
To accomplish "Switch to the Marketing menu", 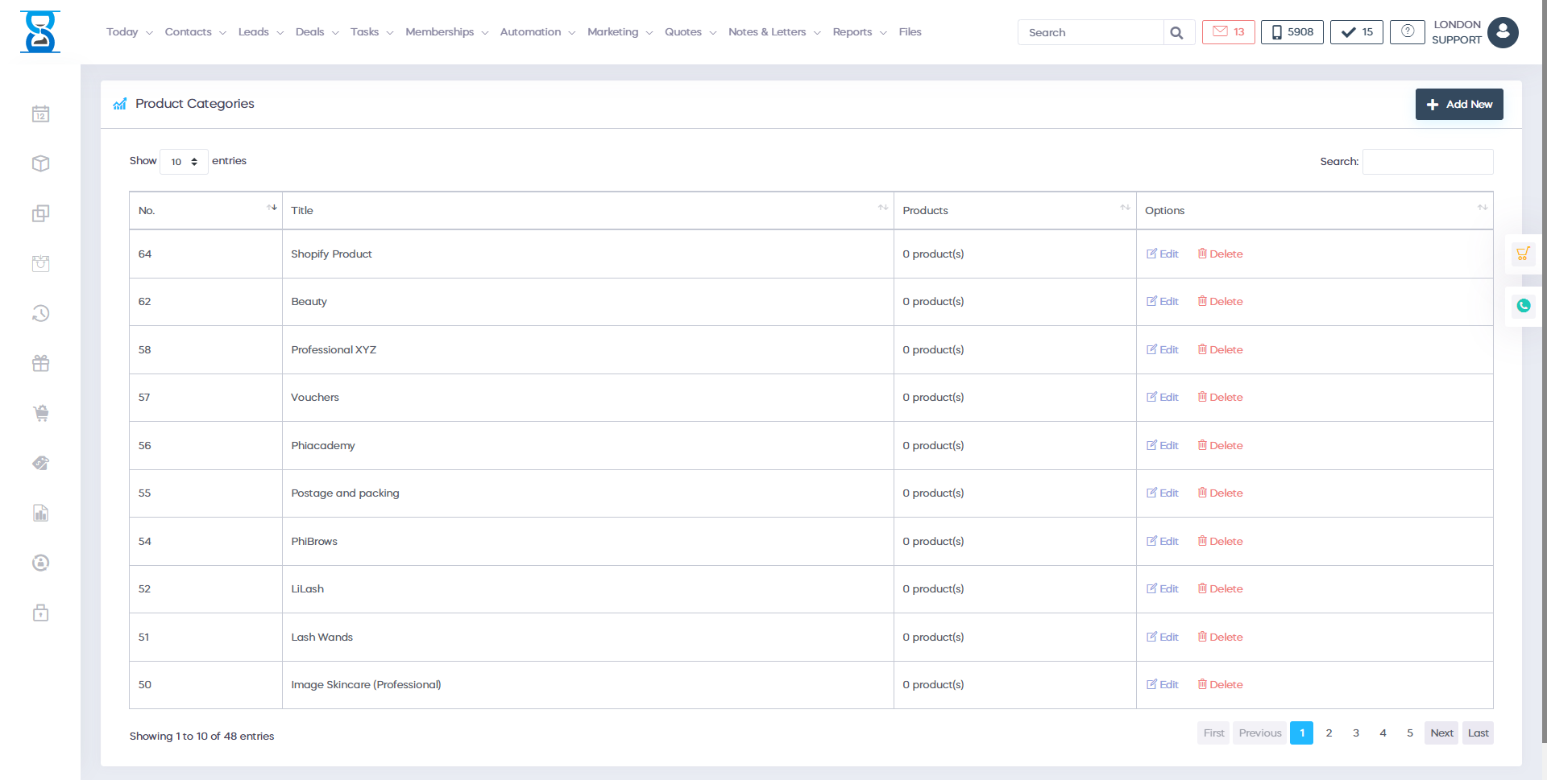I will coord(619,31).
